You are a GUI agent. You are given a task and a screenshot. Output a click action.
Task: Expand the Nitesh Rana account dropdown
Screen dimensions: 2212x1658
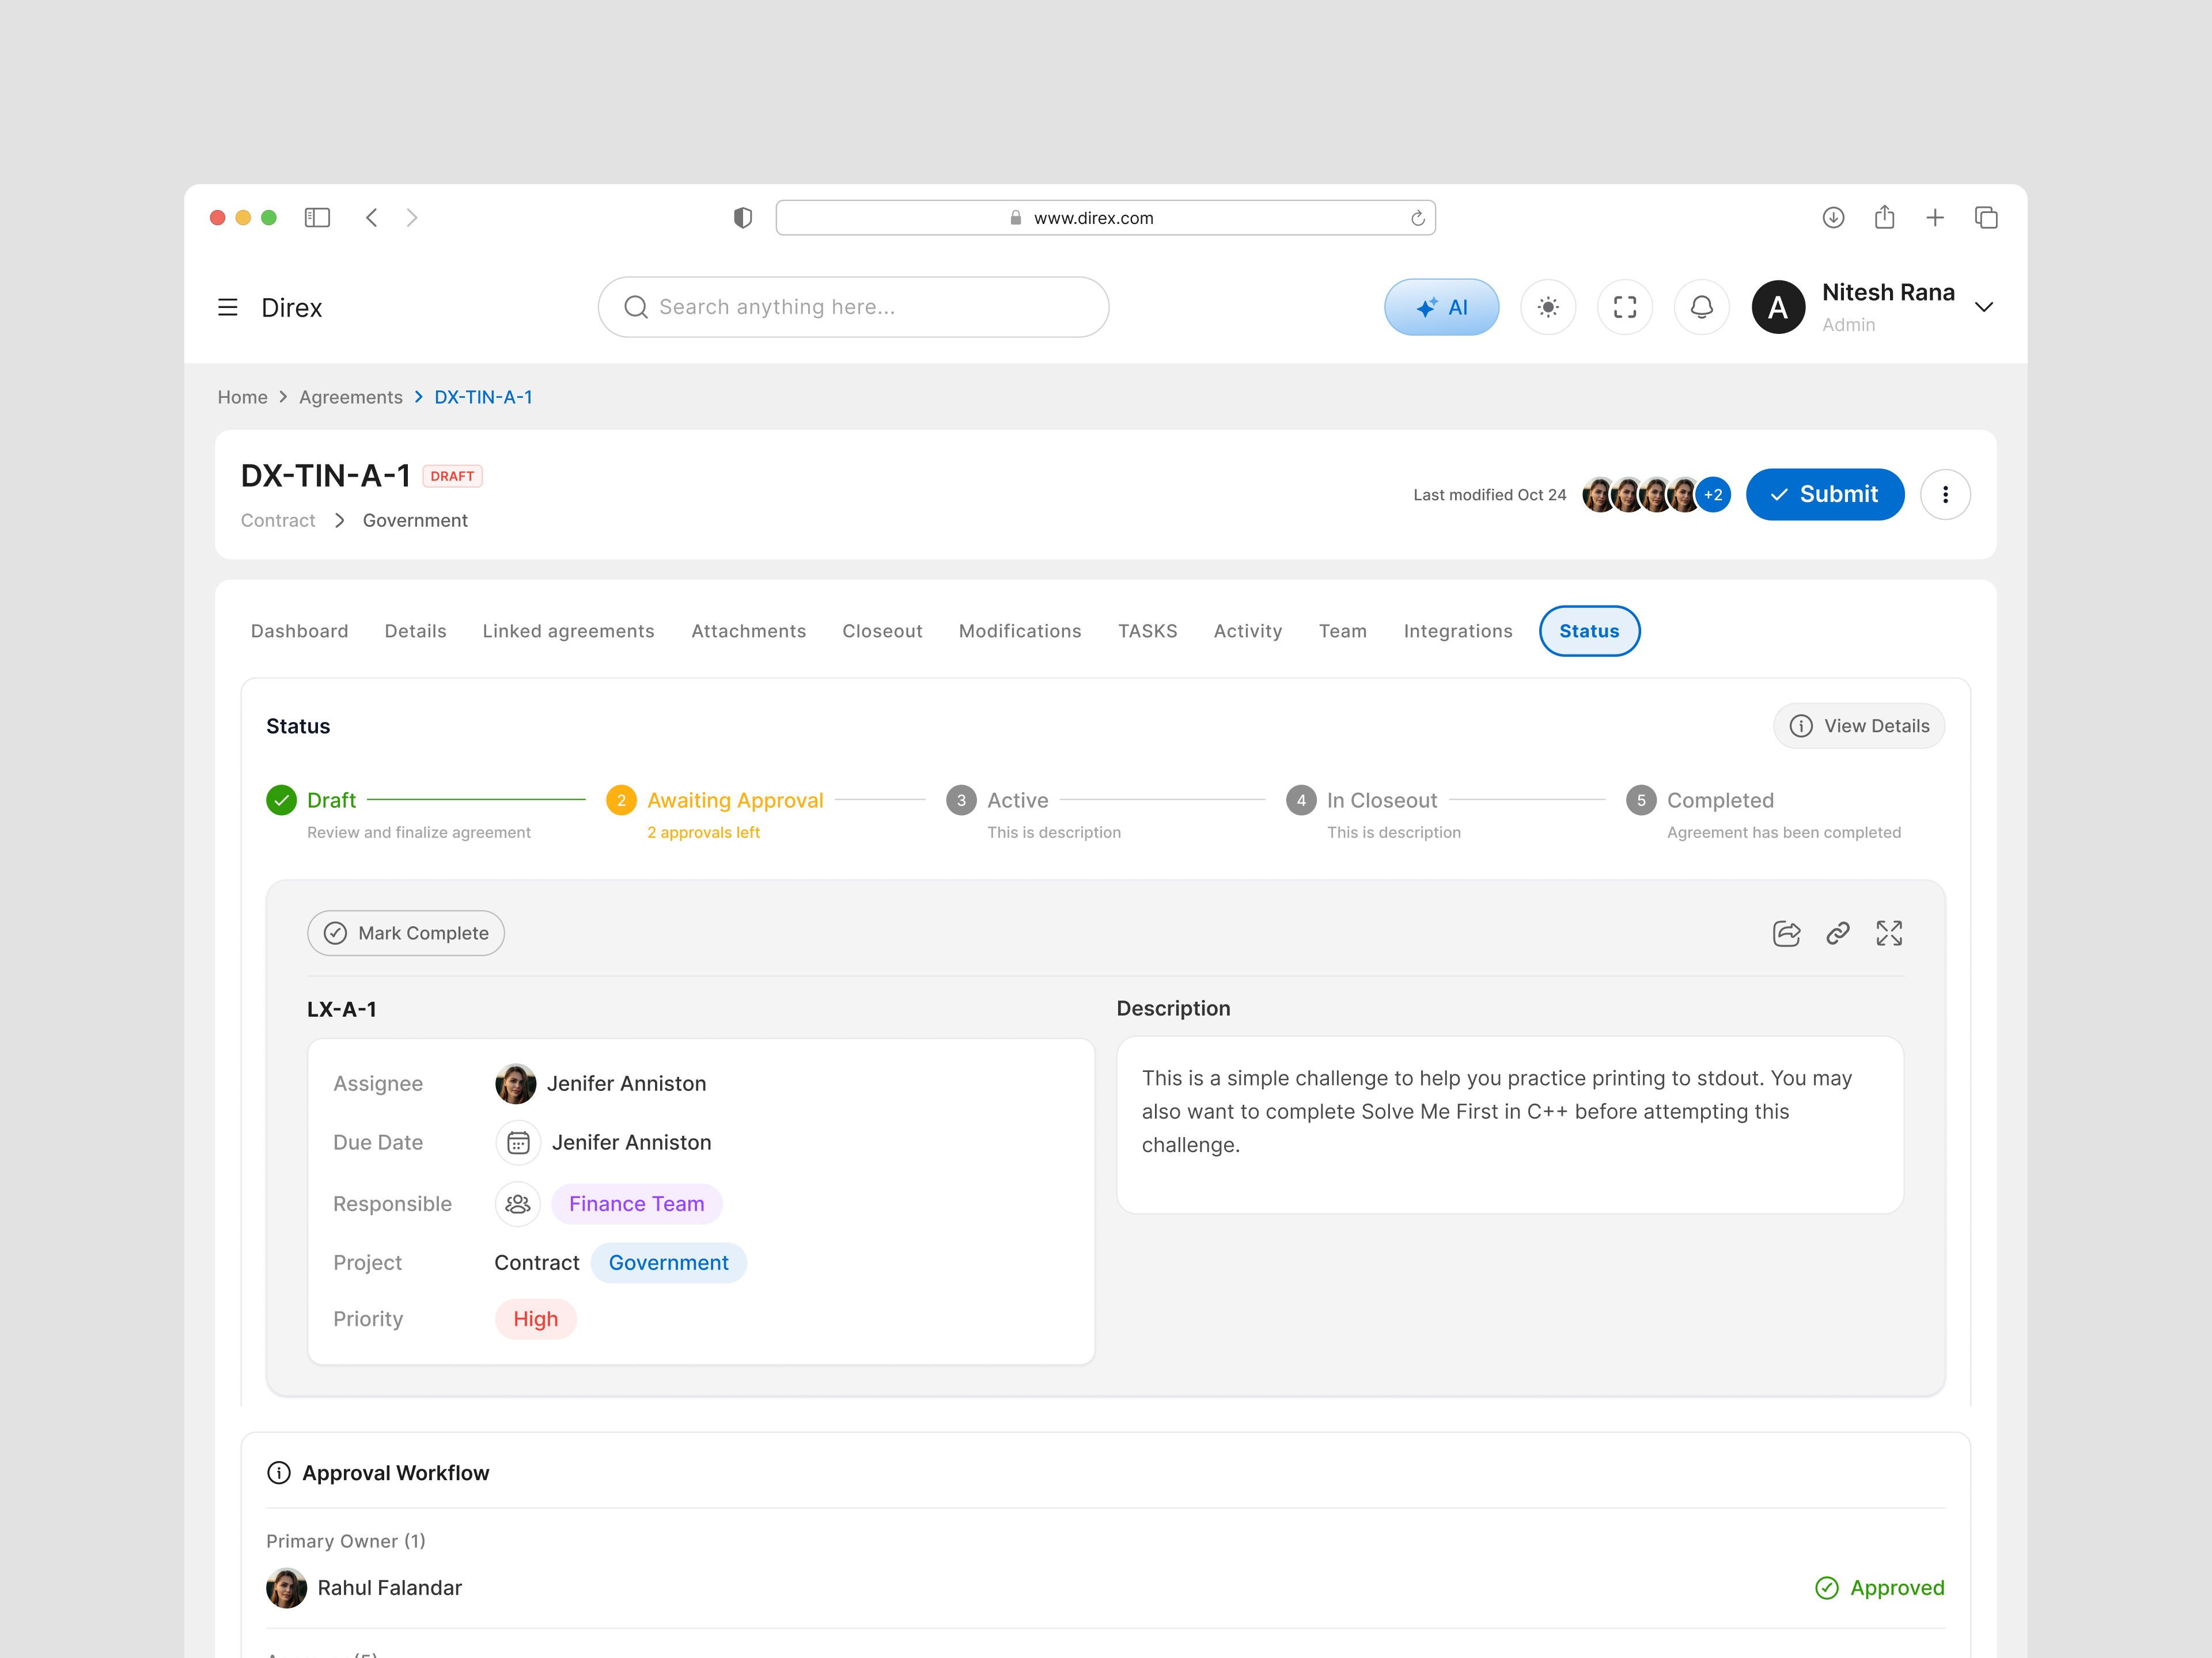point(1984,308)
